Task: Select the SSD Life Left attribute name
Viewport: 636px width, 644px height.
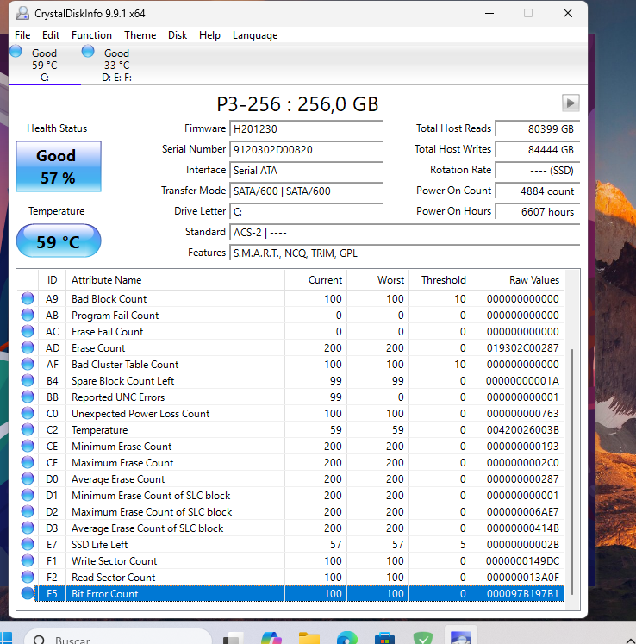Action: point(99,545)
